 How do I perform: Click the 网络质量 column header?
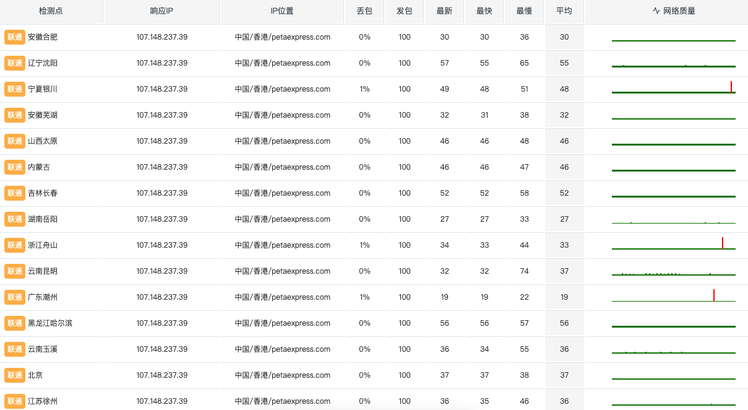674,11
